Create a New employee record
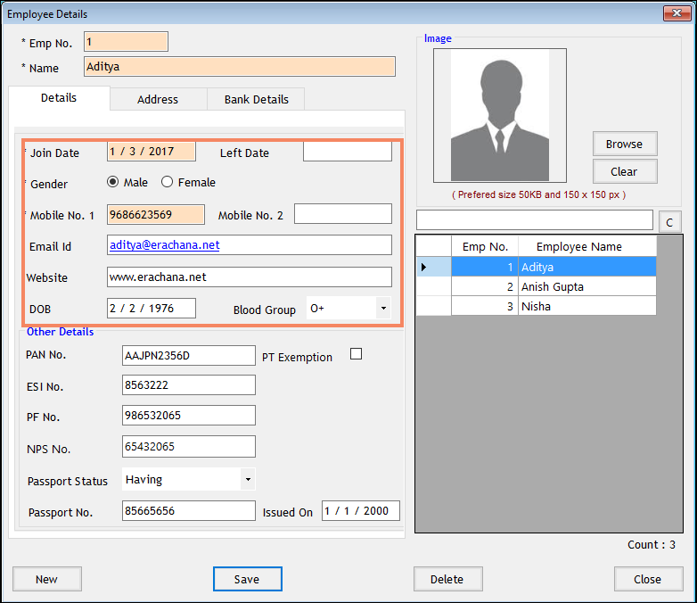Viewport: 697px width, 603px height. 46,579
